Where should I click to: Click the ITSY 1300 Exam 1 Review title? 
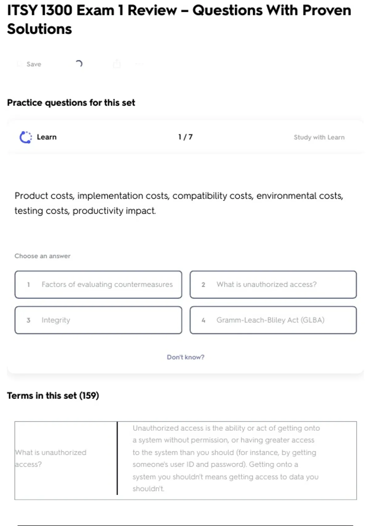point(179,19)
